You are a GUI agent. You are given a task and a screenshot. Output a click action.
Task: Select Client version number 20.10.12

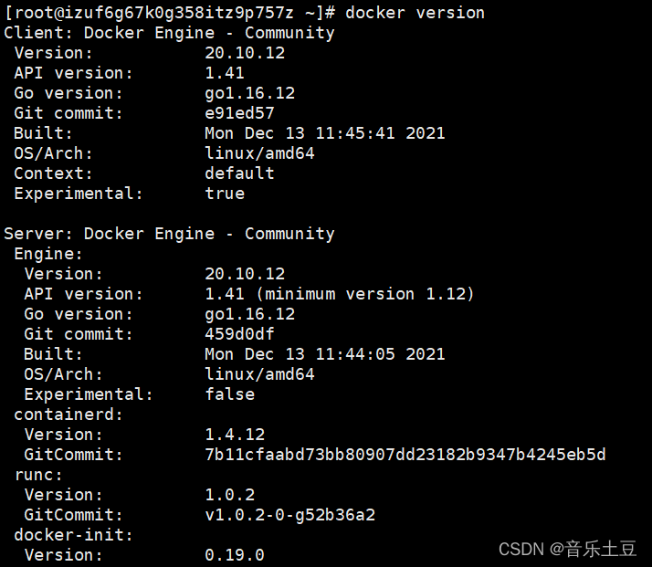point(245,53)
